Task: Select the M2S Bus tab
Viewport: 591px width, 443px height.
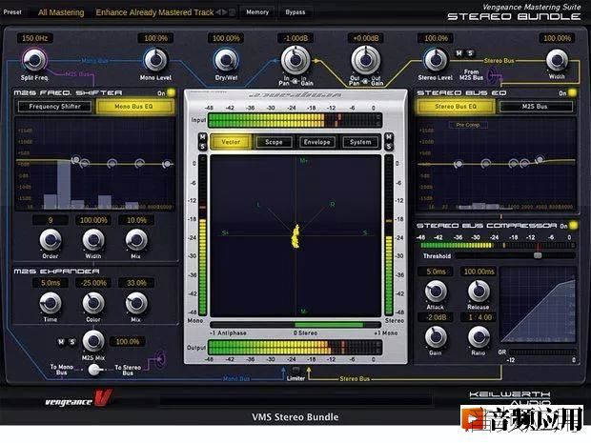Action: click(535, 107)
